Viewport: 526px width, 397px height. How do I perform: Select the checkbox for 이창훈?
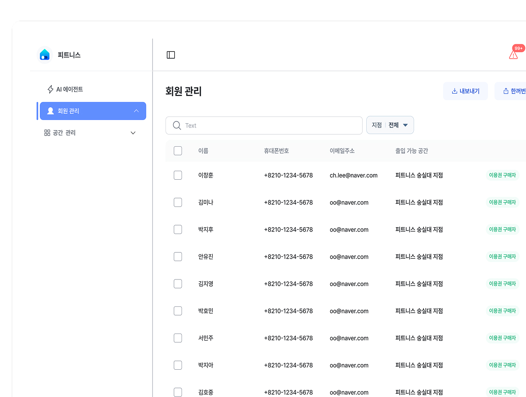point(178,175)
